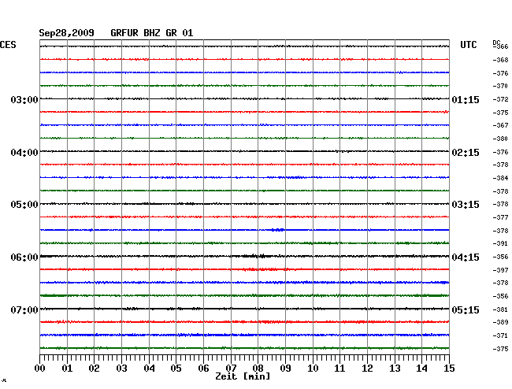Click the 11 minute axis label
Viewport: 512px width, 389px height.
339,369
